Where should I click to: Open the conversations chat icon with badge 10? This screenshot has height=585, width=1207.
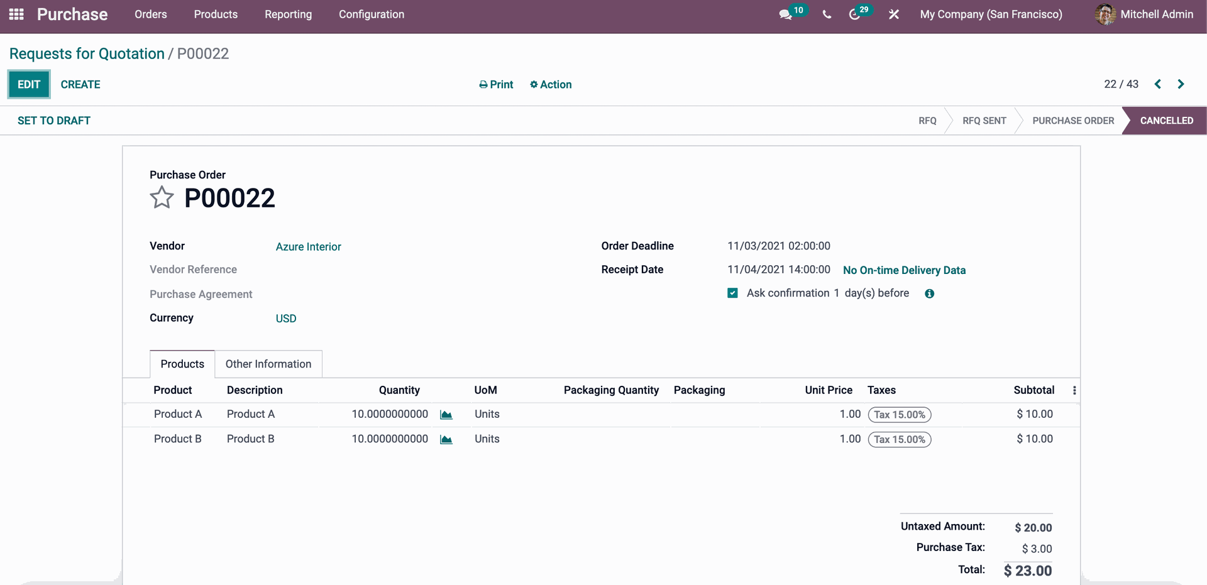(785, 14)
